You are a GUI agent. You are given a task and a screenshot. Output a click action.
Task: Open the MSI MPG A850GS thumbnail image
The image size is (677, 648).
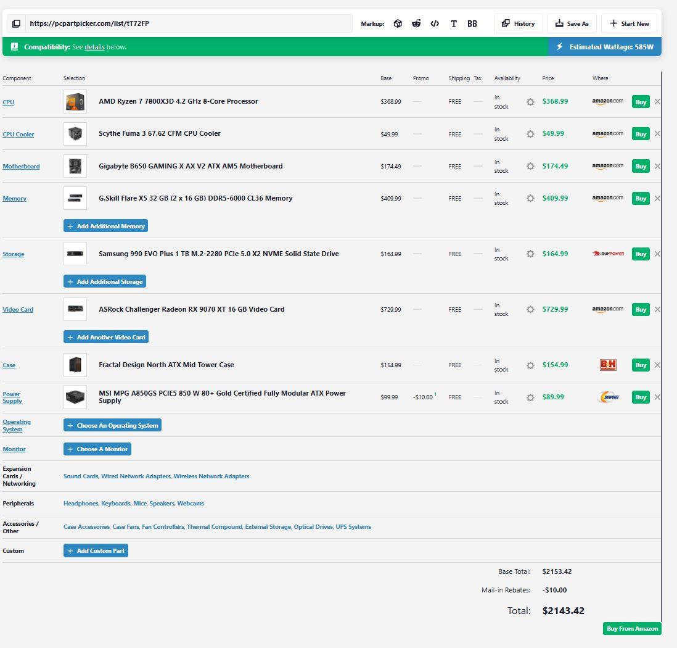(75, 397)
